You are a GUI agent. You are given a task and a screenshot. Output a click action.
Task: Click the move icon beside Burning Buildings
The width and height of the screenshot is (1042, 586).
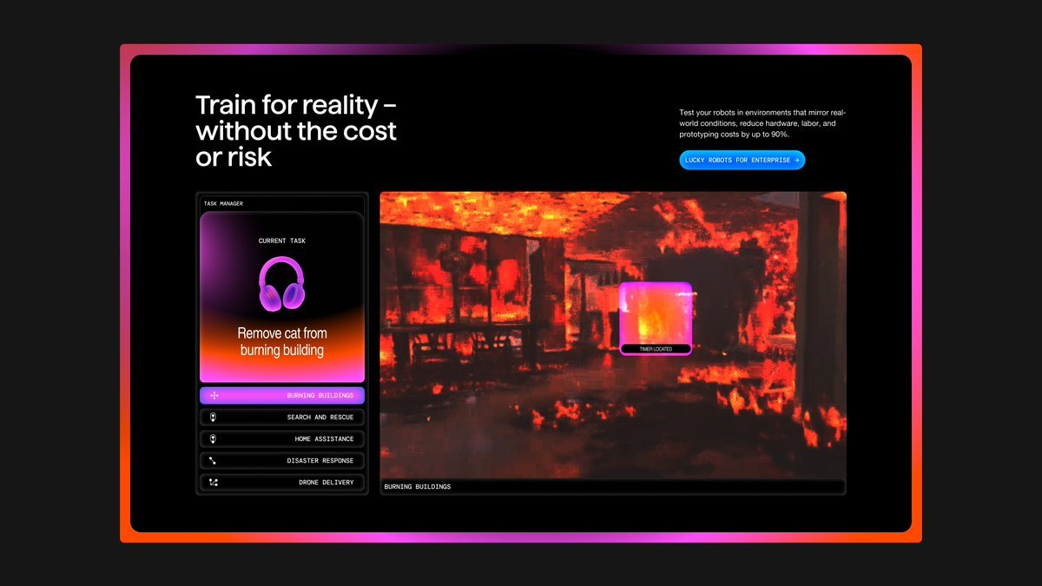click(214, 396)
